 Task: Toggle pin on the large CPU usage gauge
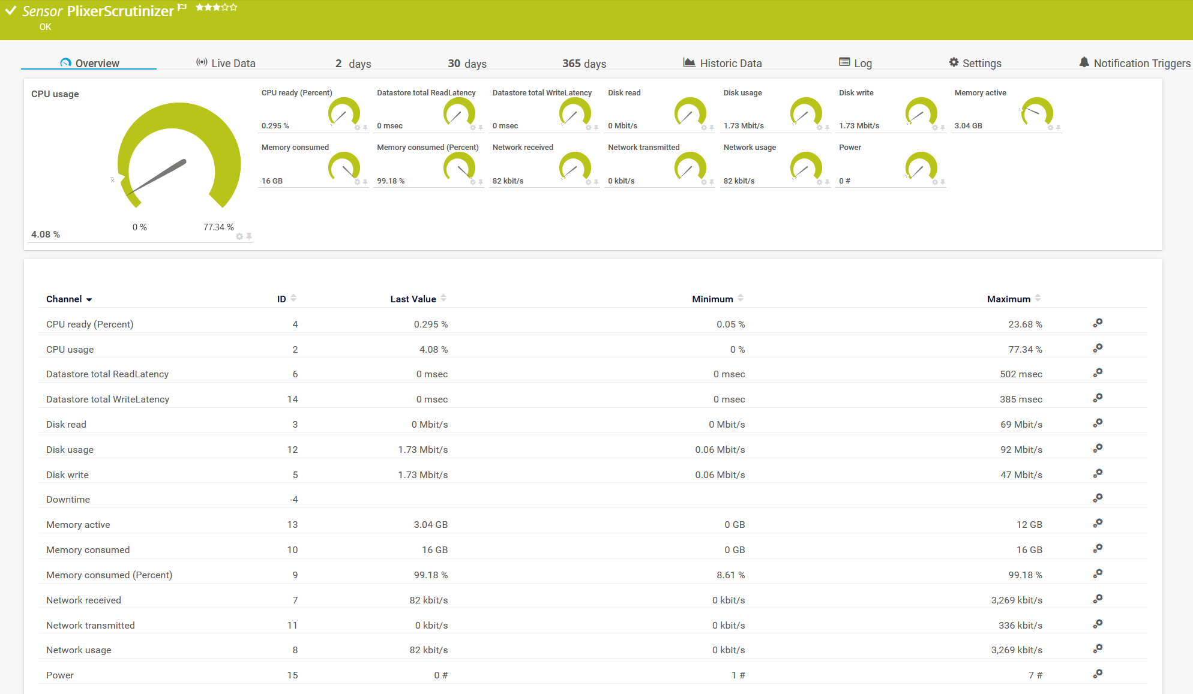click(249, 236)
